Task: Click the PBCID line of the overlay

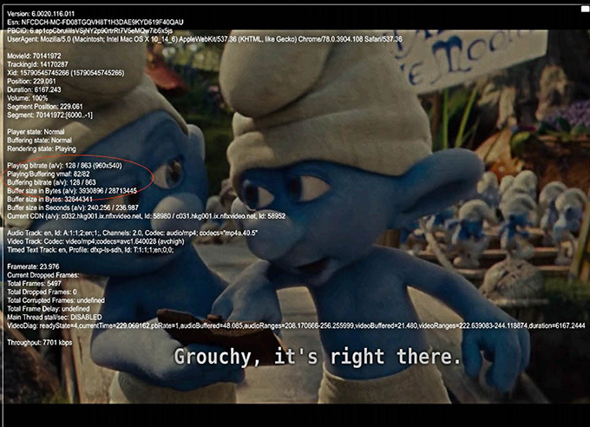Action: point(90,30)
